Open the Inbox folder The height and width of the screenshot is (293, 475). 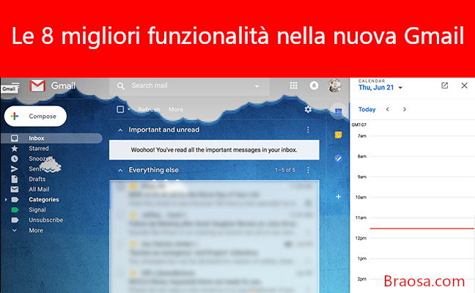tap(51, 138)
